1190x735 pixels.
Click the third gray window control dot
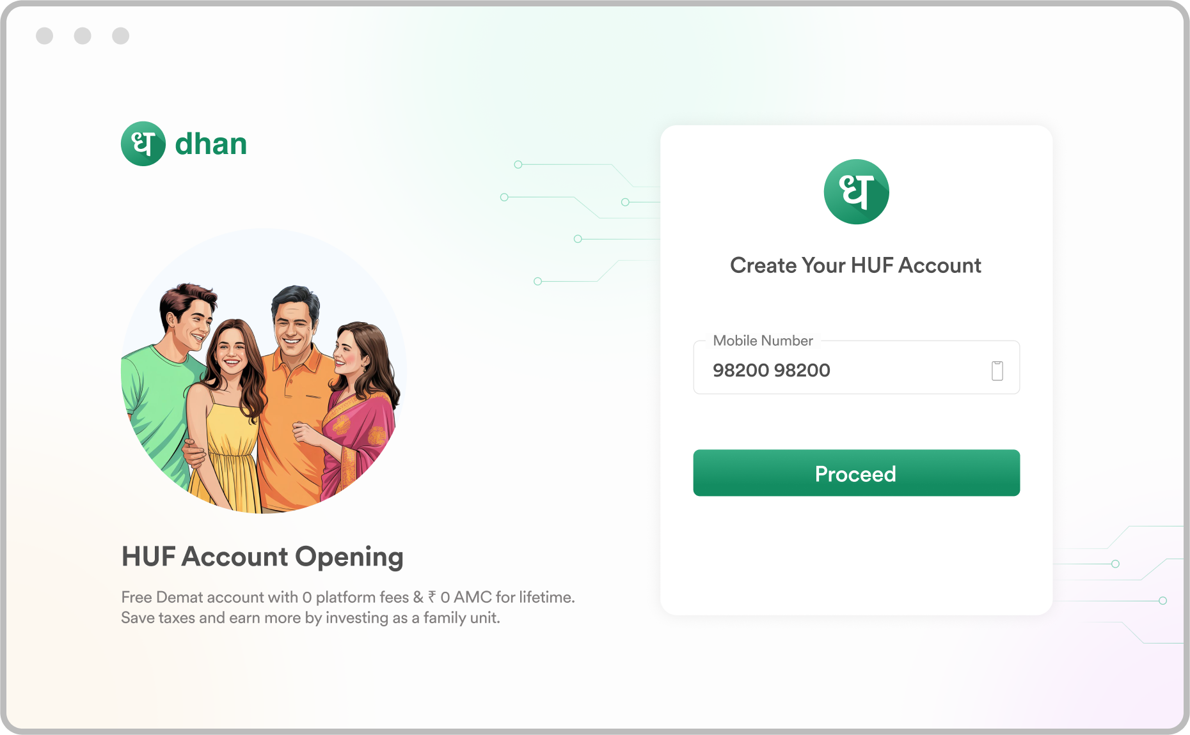tap(121, 36)
